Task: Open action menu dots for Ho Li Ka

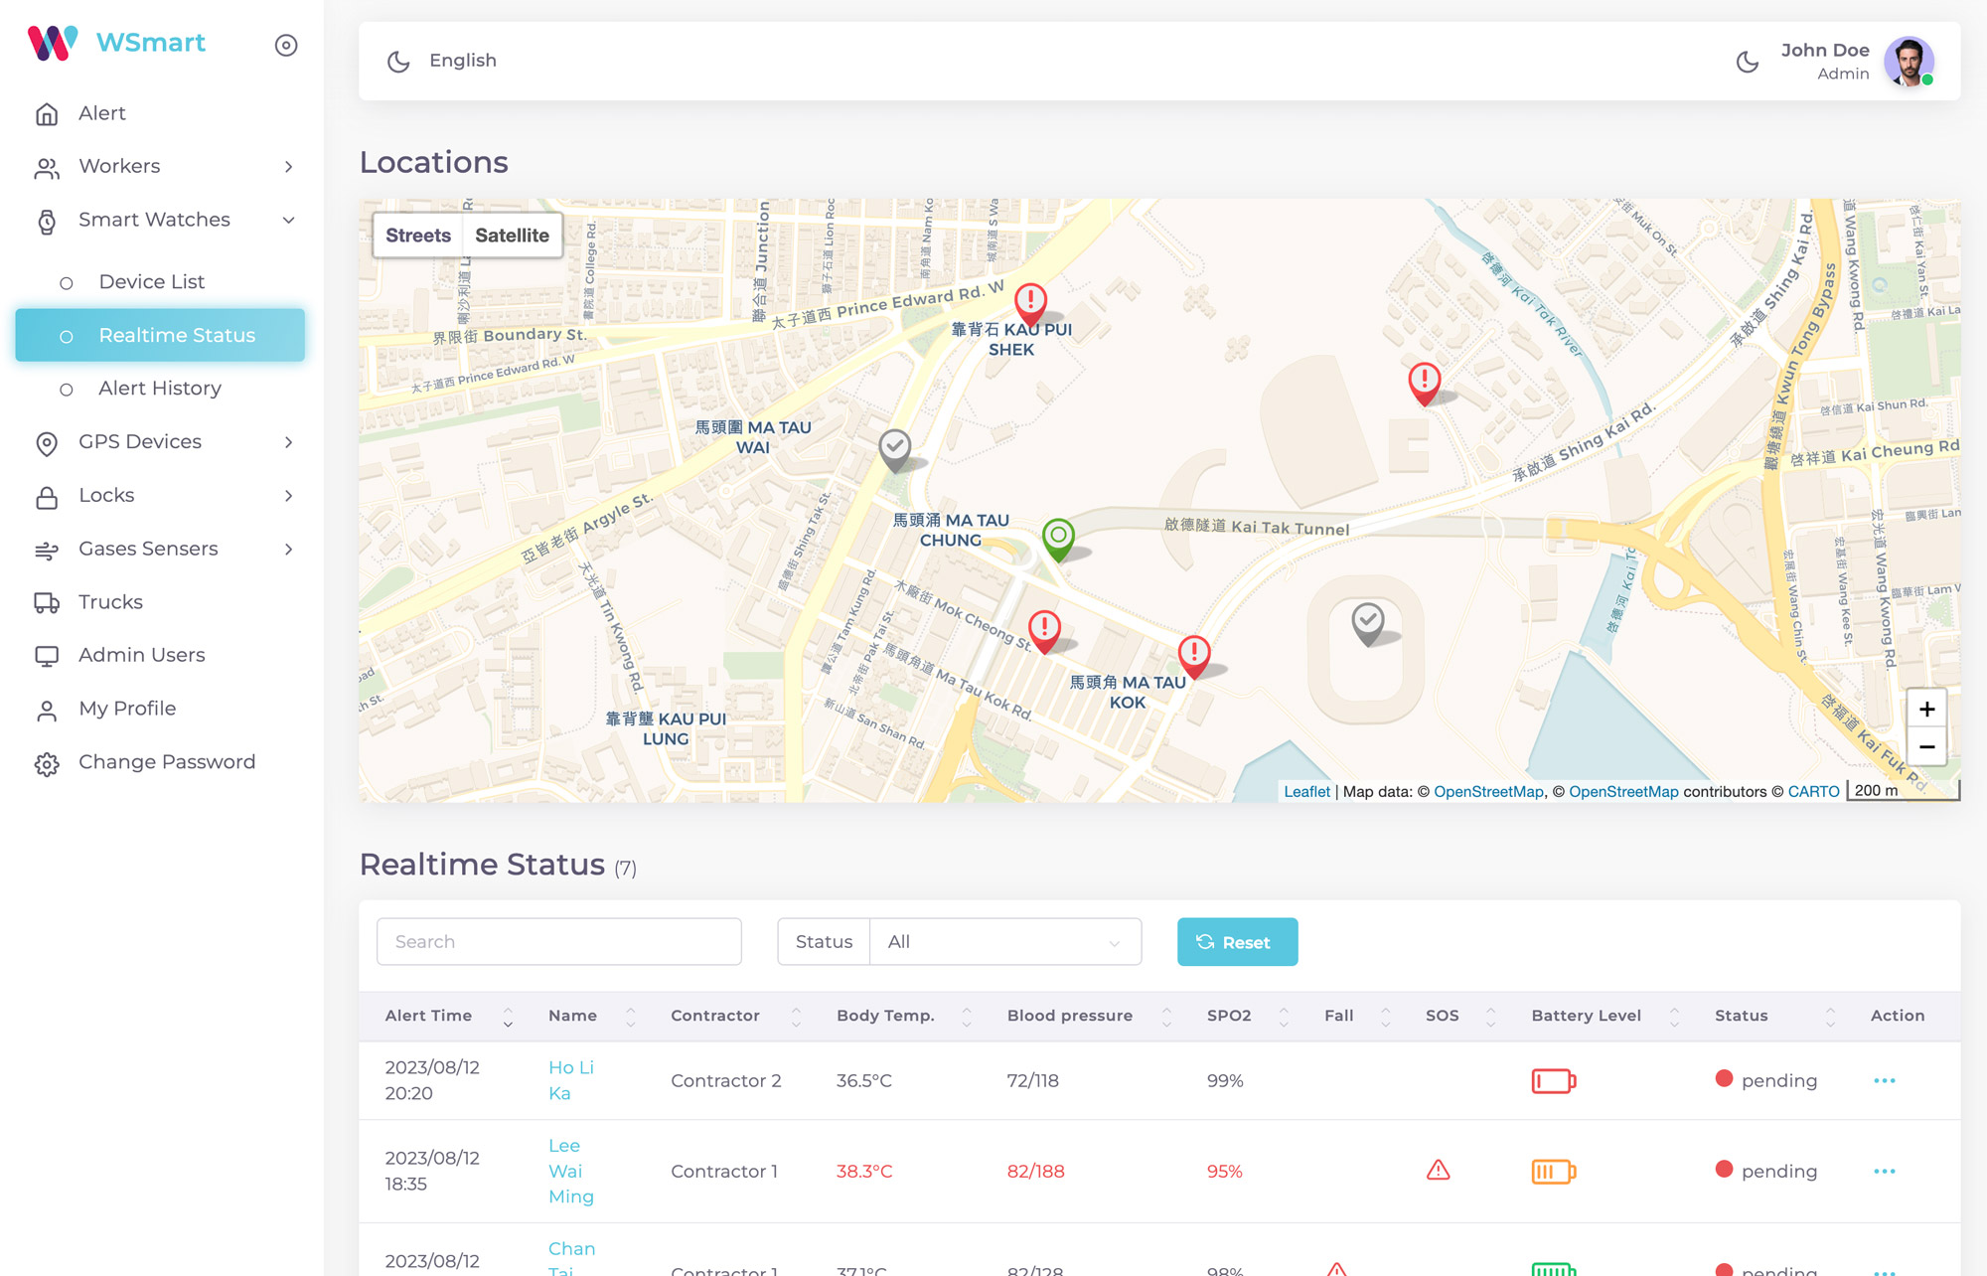Action: [x=1885, y=1080]
